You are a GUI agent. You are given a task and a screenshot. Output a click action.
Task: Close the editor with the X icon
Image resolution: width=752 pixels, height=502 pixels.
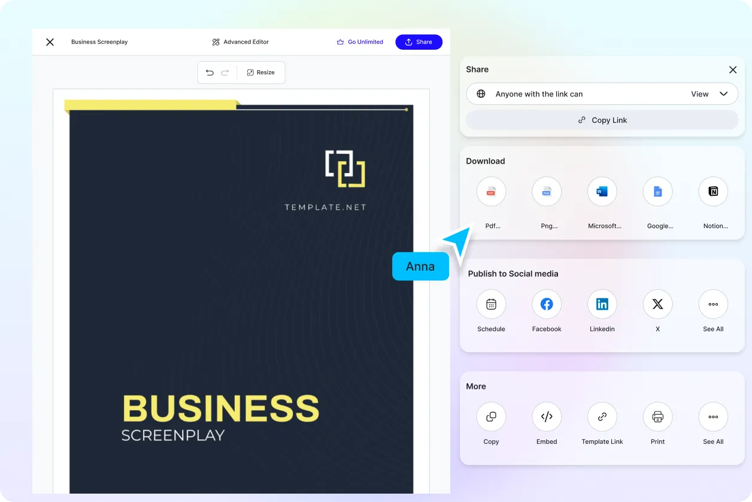click(x=50, y=42)
